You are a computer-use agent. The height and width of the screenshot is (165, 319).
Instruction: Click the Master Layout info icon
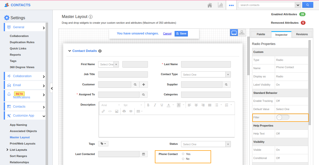91,17
